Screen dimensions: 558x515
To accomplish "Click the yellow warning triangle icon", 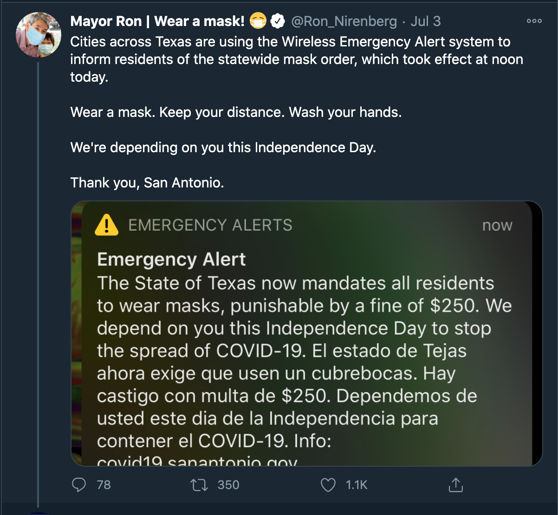I will coord(106,225).
